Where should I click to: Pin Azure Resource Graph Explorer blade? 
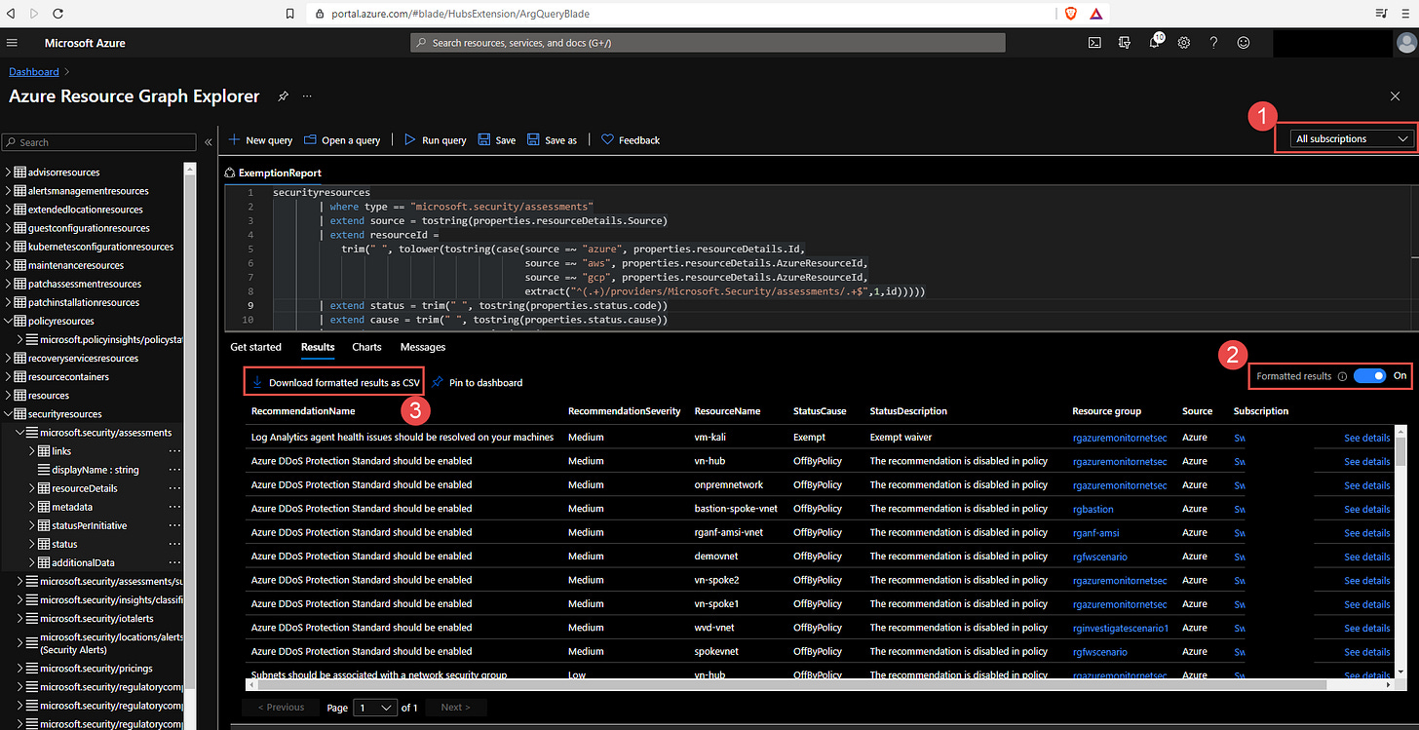pos(283,96)
